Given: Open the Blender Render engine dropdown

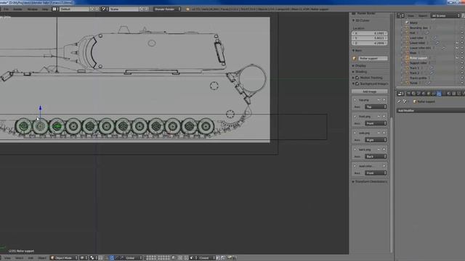Looking at the screenshot, I should pos(167,9).
